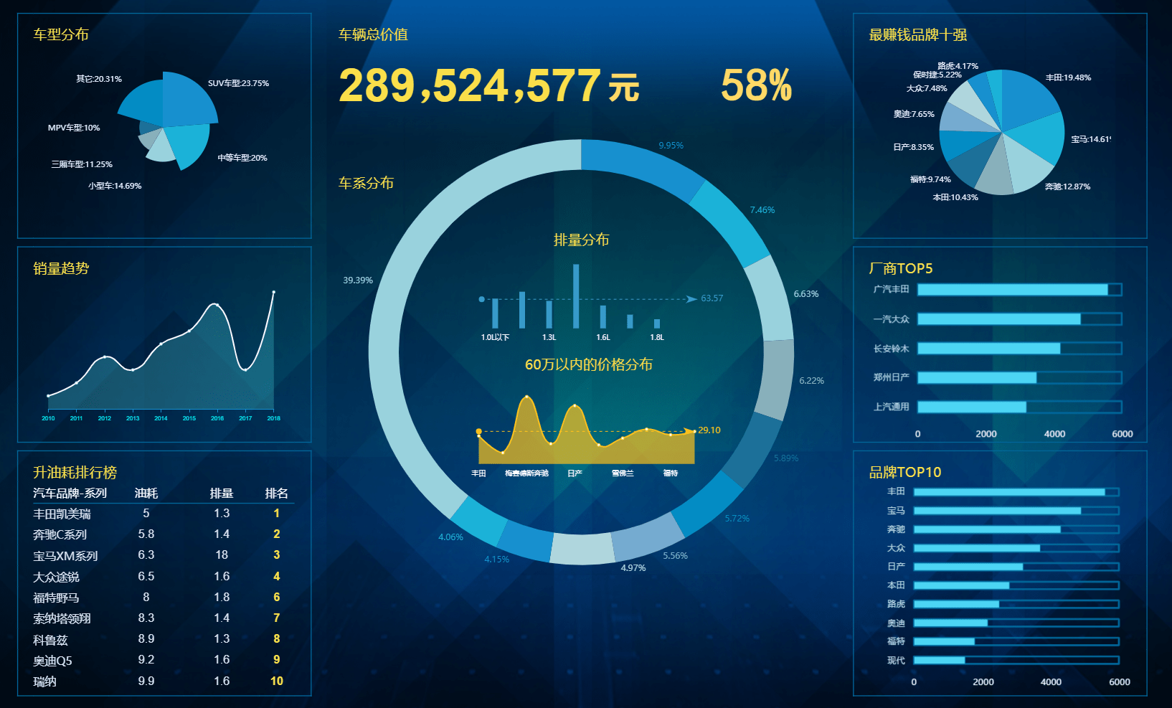The image size is (1172, 708).
Task: Select the 1.8L axis label
Action: coord(657,337)
